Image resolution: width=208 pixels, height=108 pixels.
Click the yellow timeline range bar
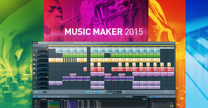pyautogui.click(x=111, y=46)
